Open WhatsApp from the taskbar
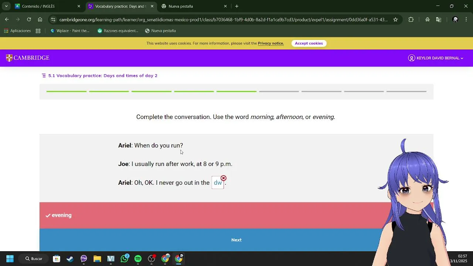 [x=125, y=259]
